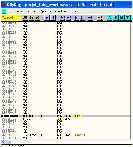Show Log window with L button
The width and height of the screenshot is (133, 147).
point(109,18)
